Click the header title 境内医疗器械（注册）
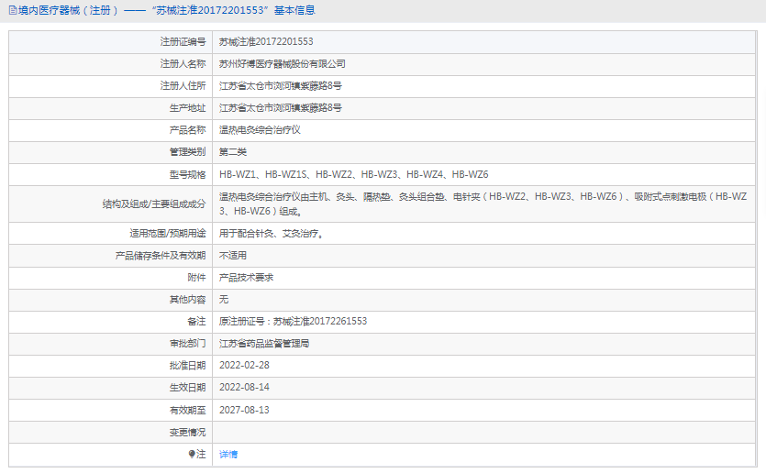 tap(69, 10)
